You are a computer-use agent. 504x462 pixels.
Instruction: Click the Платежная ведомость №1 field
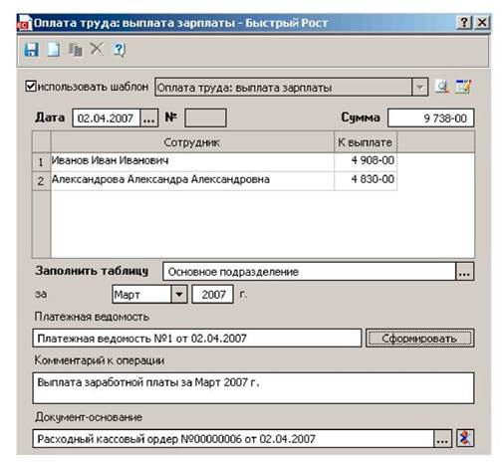point(197,339)
